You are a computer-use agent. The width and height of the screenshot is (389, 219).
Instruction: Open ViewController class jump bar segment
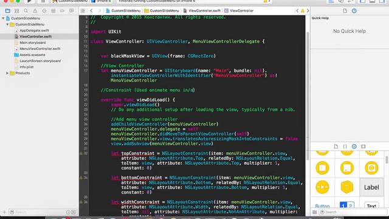coord(239,11)
